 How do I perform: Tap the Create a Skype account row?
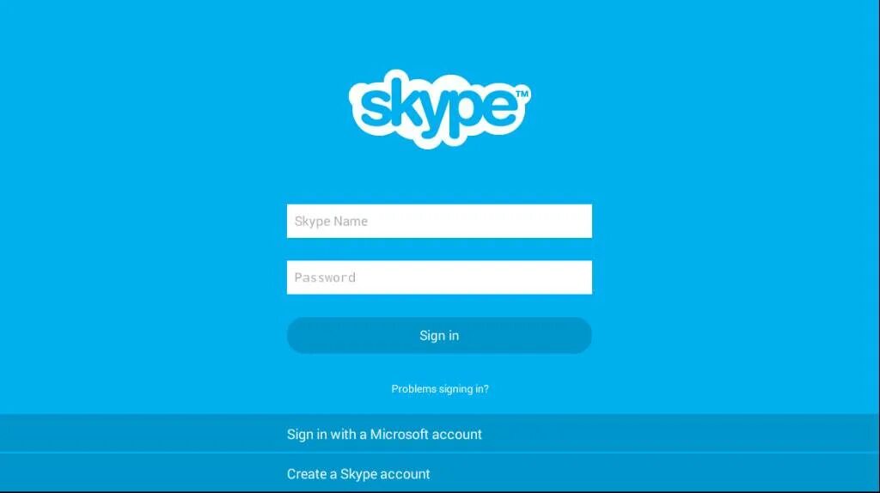pos(440,473)
